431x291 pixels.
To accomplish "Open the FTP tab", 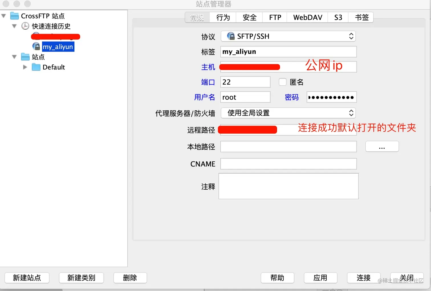I will pos(275,17).
